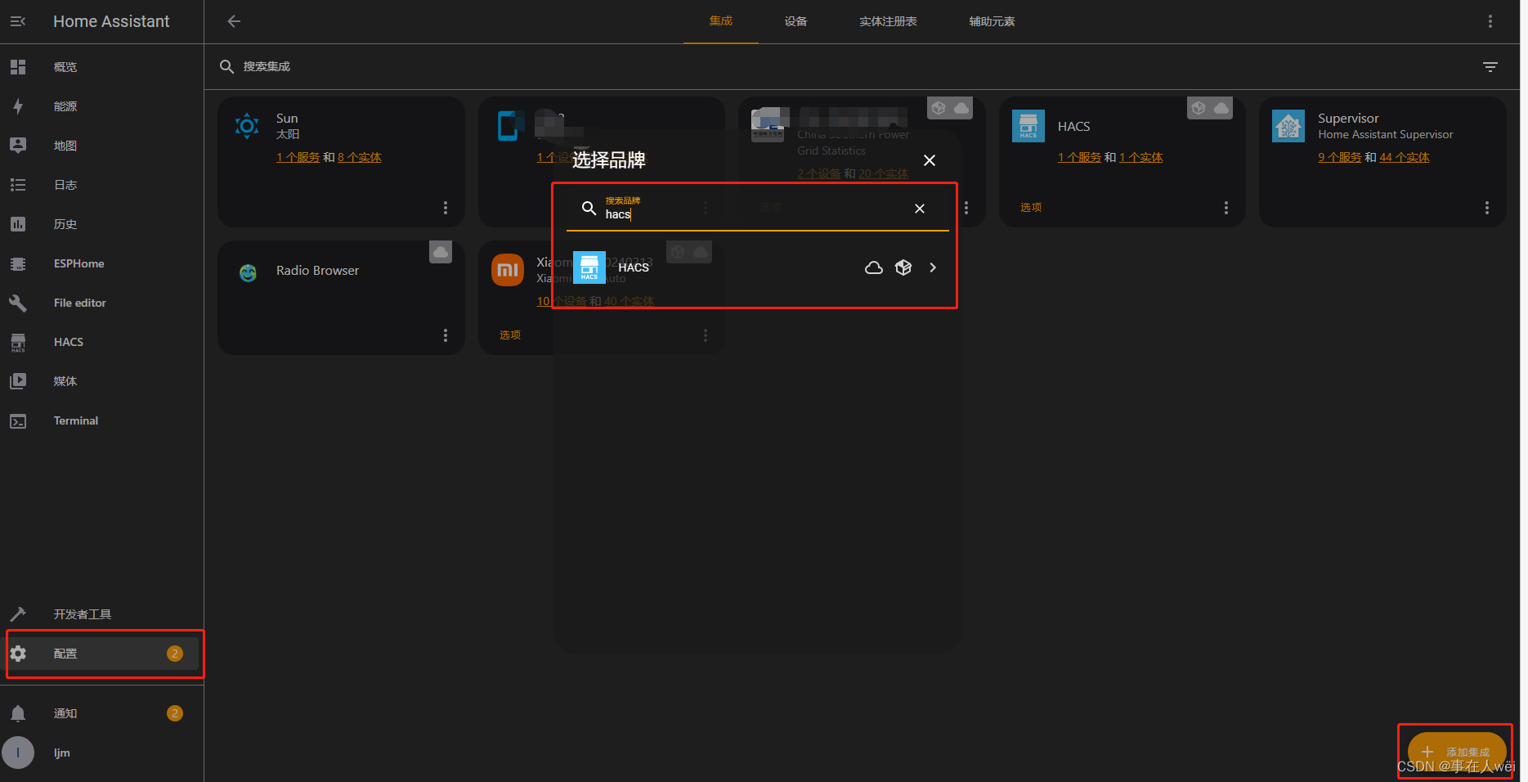1528x782 pixels.
Task: Click the Sun integration icon
Action: tap(247, 126)
